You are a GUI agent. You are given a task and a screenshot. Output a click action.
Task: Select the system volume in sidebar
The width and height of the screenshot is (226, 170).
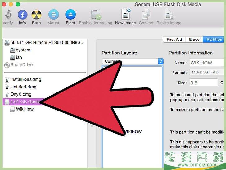[x=23, y=50]
